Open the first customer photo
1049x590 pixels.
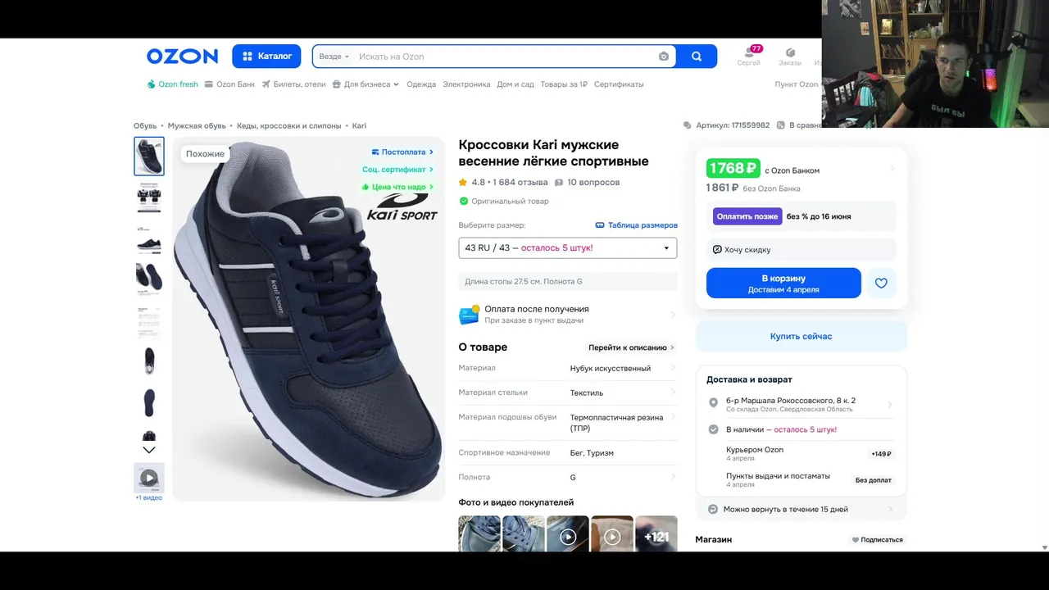click(479, 533)
